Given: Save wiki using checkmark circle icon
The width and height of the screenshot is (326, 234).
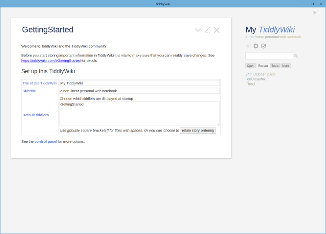Looking at the screenshot, I should 263,46.
